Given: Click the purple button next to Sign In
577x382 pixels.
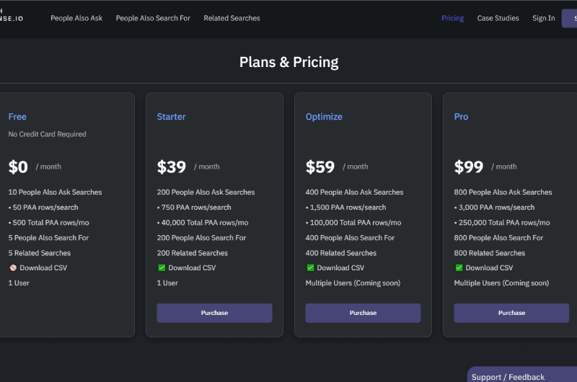Looking at the screenshot, I should pyautogui.click(x=569, y=19).
